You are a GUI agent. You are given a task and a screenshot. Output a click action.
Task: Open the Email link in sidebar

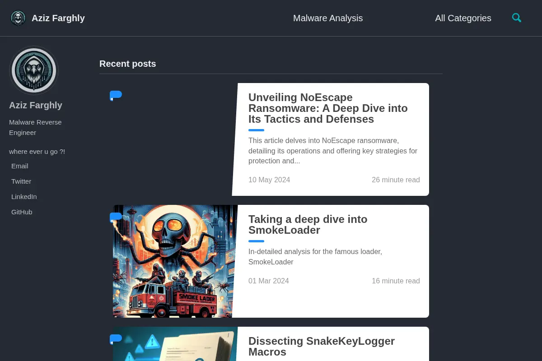[x=20, y=166]
